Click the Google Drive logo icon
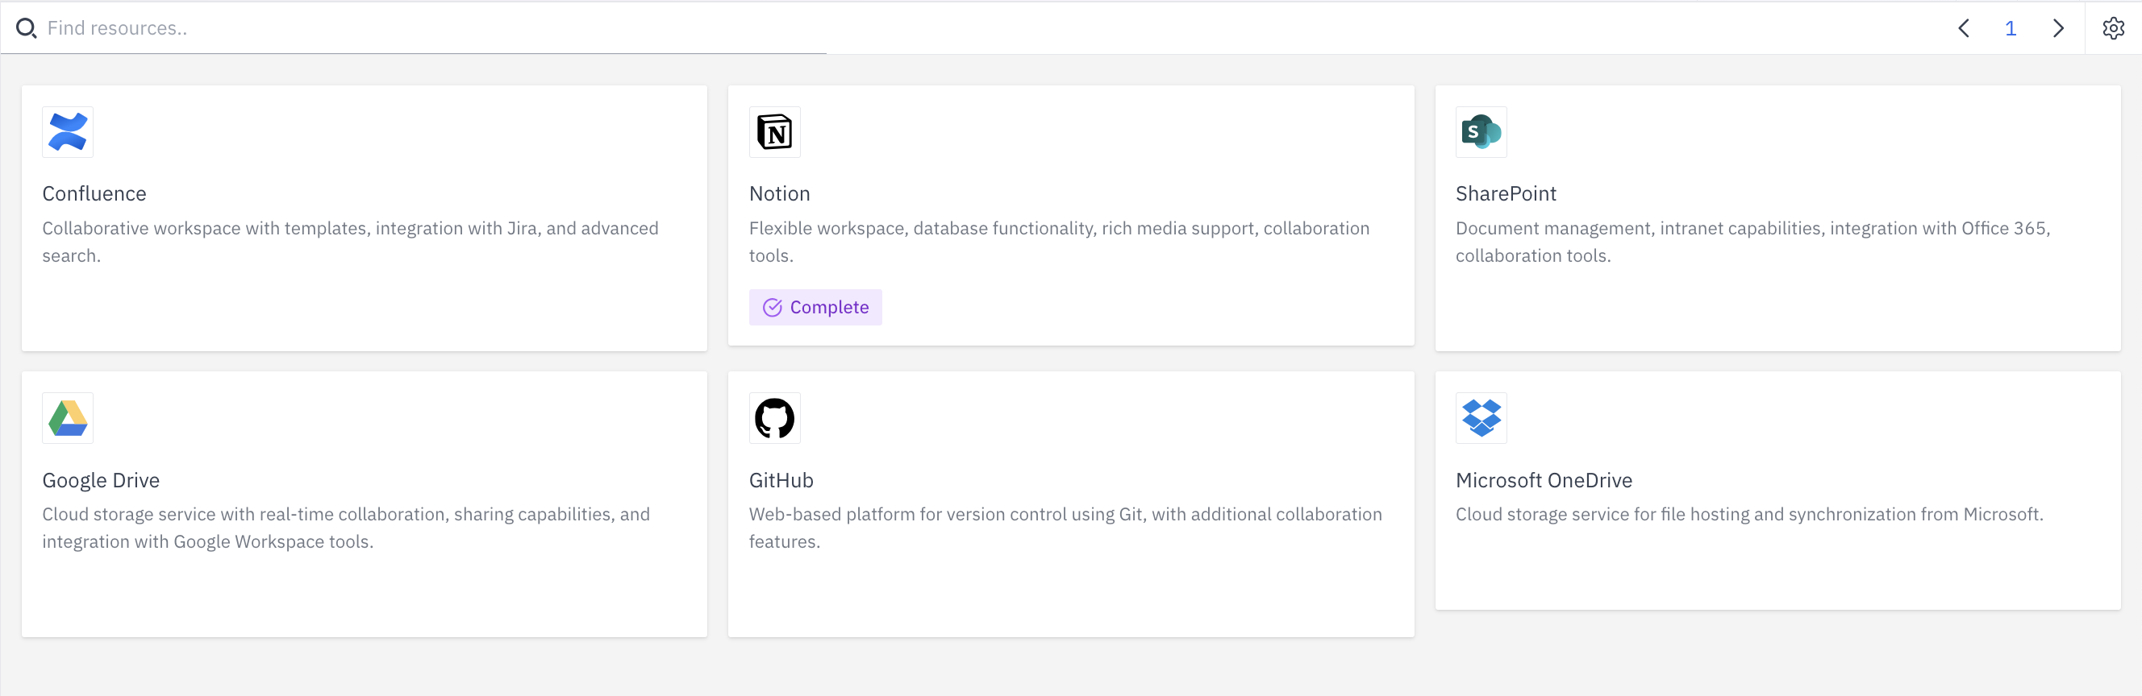Image resolution: width=2142 pixels, height=696 pixels. click(68, 418)
